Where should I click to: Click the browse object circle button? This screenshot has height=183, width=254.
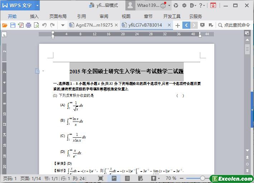tap(247, 164)
